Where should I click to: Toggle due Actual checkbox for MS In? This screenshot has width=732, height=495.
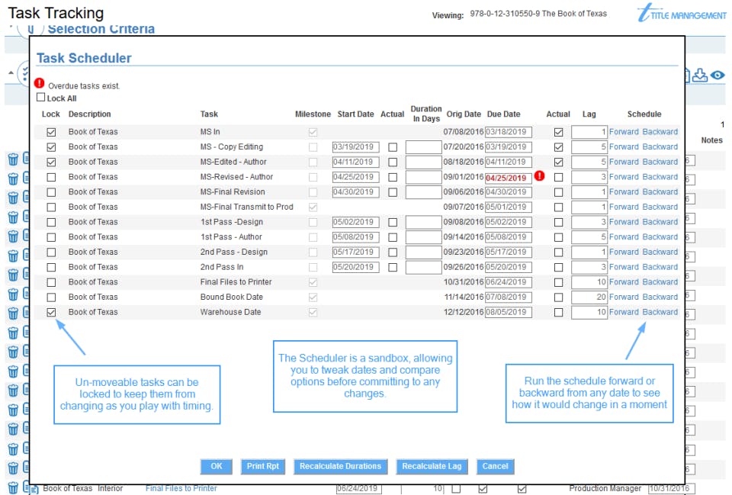(558, 132)
